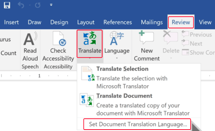
Task: Add a New Comment
Action: [147, 46]
